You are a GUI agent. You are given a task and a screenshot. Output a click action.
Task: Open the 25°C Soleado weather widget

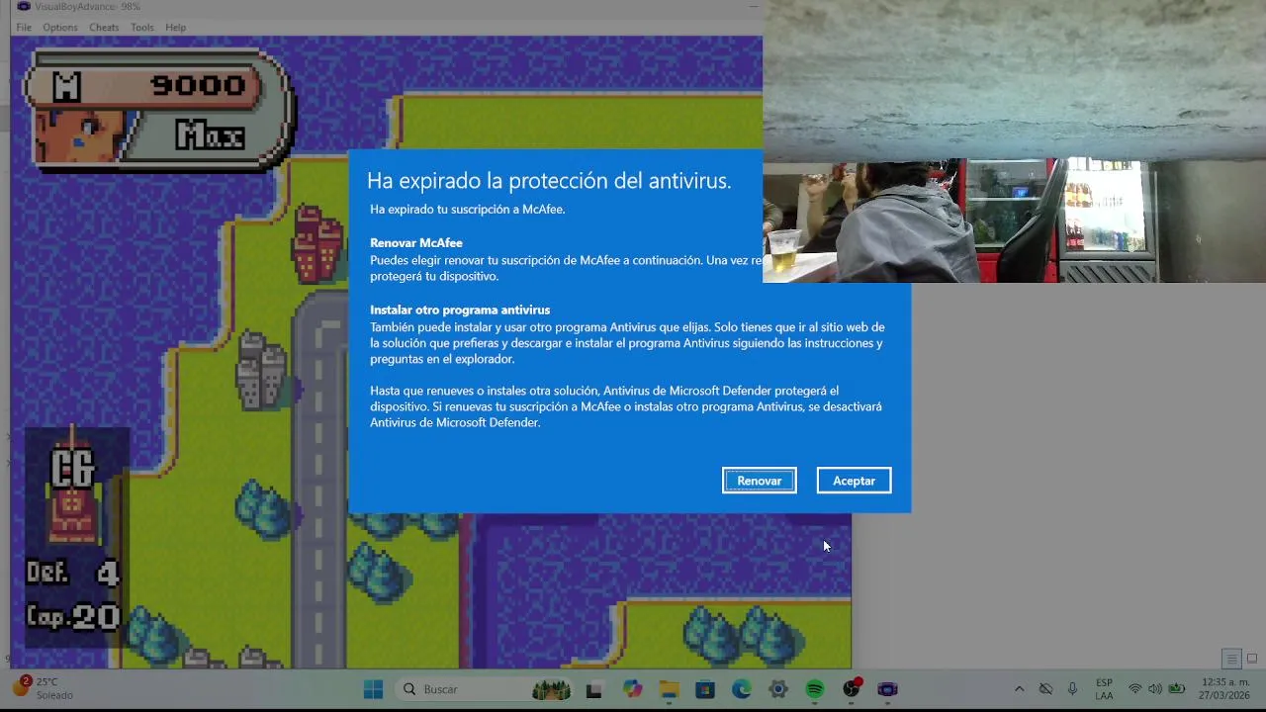tap(44, 688)
